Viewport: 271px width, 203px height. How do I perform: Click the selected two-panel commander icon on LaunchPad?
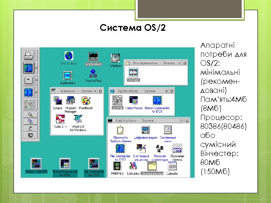(29, 68)
